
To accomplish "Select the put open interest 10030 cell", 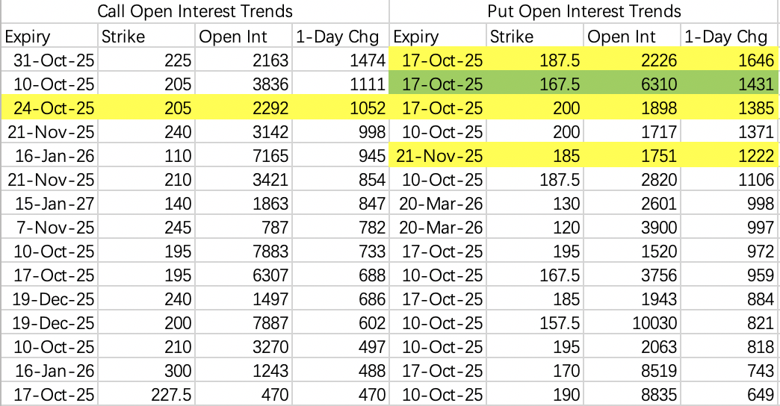I will [x=632, y=323].
